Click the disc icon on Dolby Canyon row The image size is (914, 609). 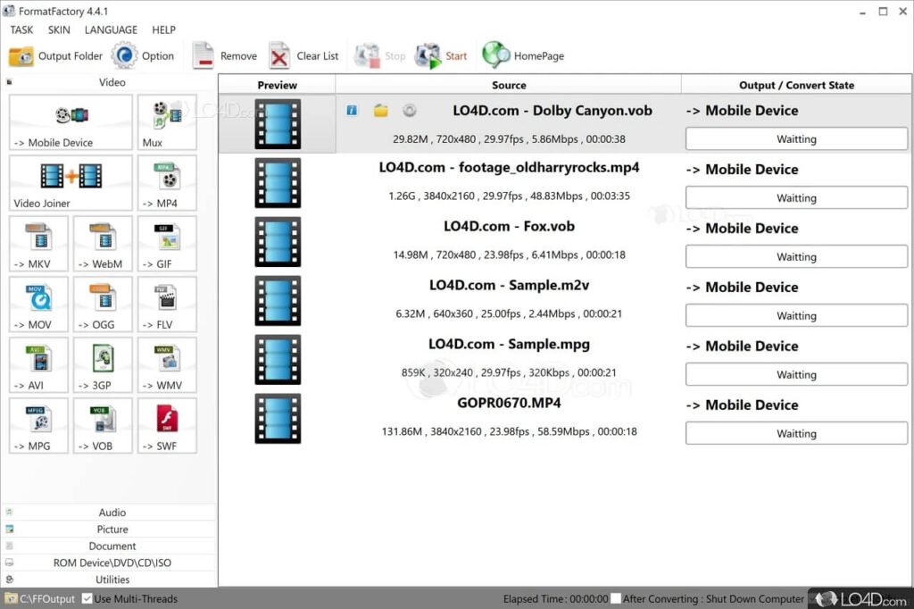[410, 110]
